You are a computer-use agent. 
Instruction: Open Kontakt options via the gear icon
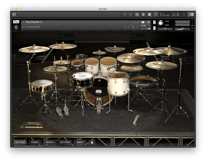click(x=143, y=15)
